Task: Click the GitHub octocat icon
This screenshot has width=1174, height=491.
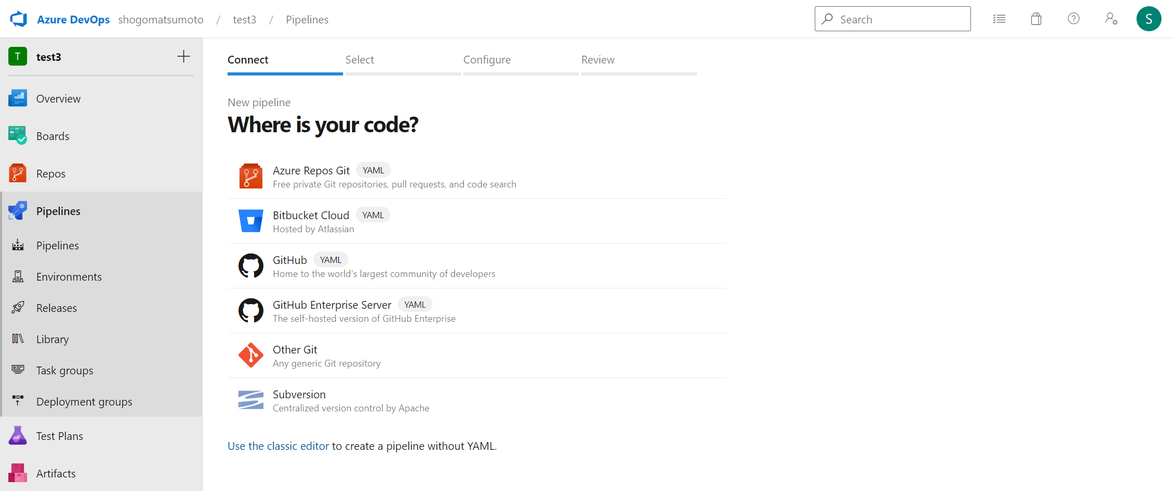Action: click(x=251, y=266)
